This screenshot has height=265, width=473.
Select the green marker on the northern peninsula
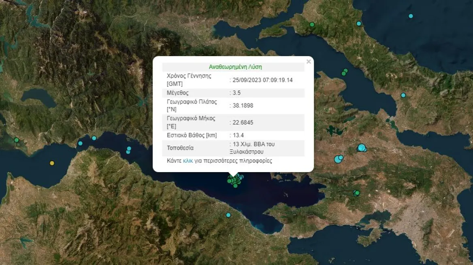click(x=312, y=24)
